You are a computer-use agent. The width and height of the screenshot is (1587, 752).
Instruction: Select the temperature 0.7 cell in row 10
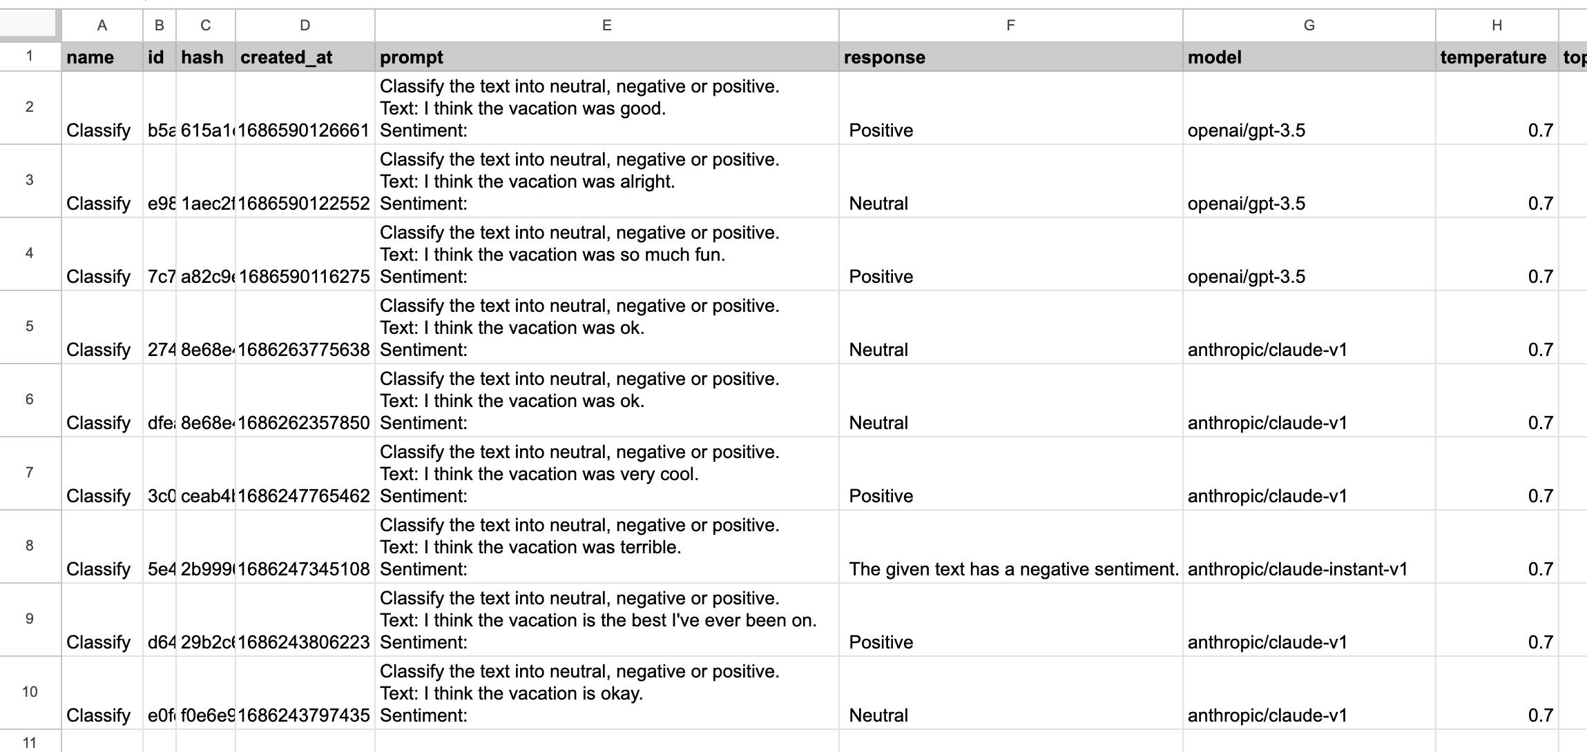pyautogui.click(x=1497, y=693)
